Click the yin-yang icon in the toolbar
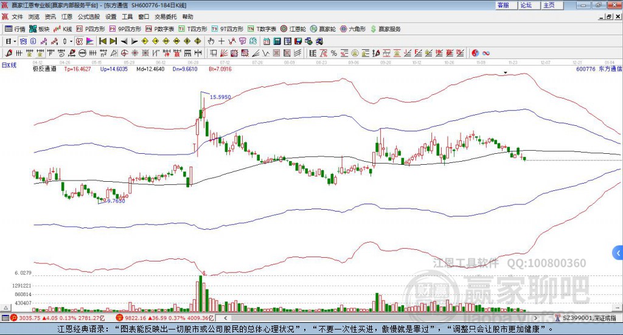 click(x=475, y=53)
